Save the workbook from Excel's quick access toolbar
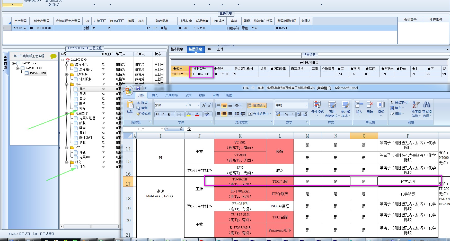 point(138,88)
